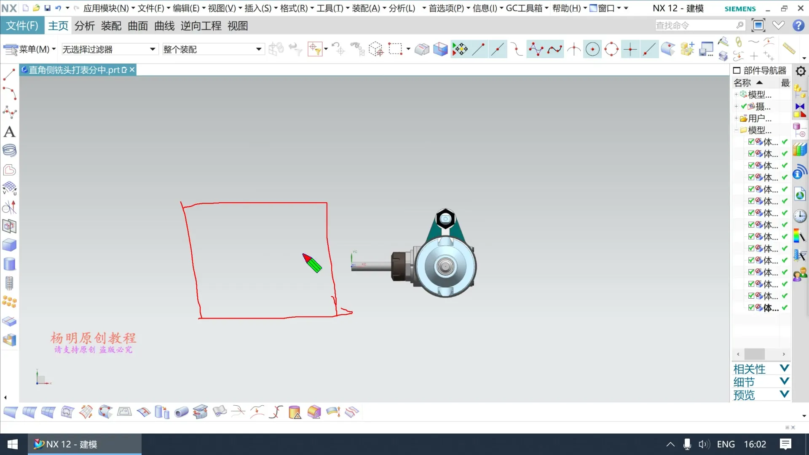Select the Text (A) tool in left sidebar

(x=9, y=132)
